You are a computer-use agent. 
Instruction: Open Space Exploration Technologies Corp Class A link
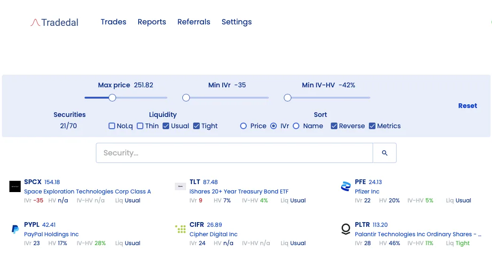tap(87, 191)
